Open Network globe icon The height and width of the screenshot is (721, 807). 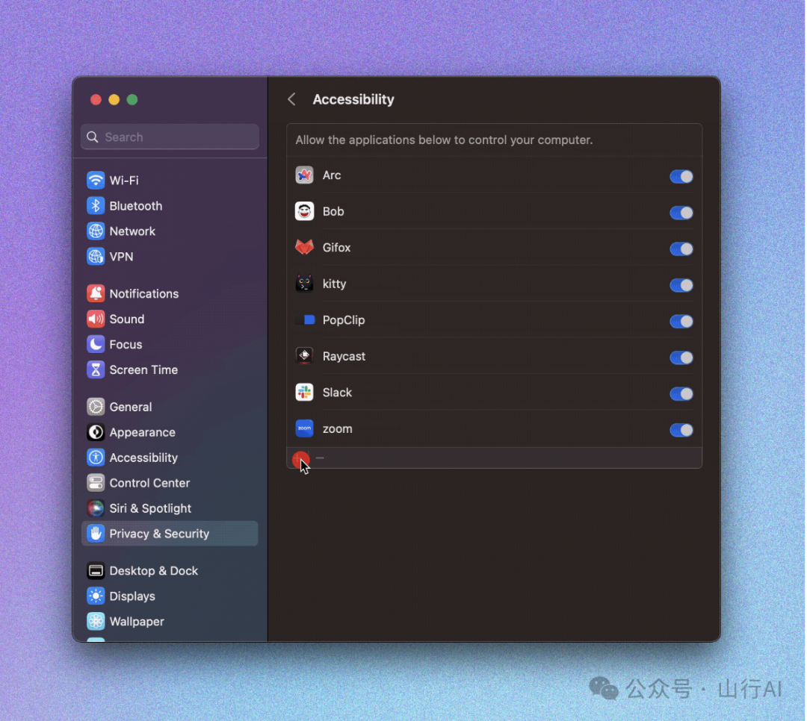pos(96,231)
